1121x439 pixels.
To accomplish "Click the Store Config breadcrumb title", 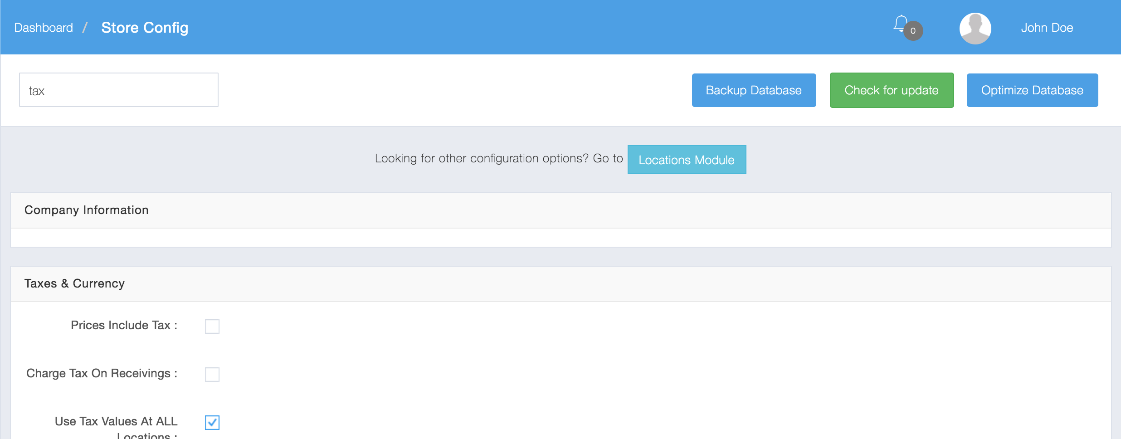I will (145, 28).
